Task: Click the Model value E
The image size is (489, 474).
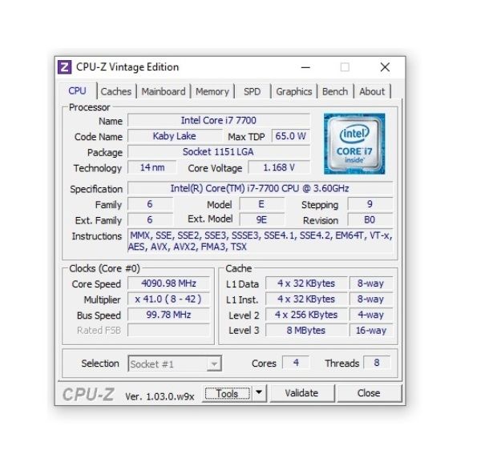Action: coord(261,204)
